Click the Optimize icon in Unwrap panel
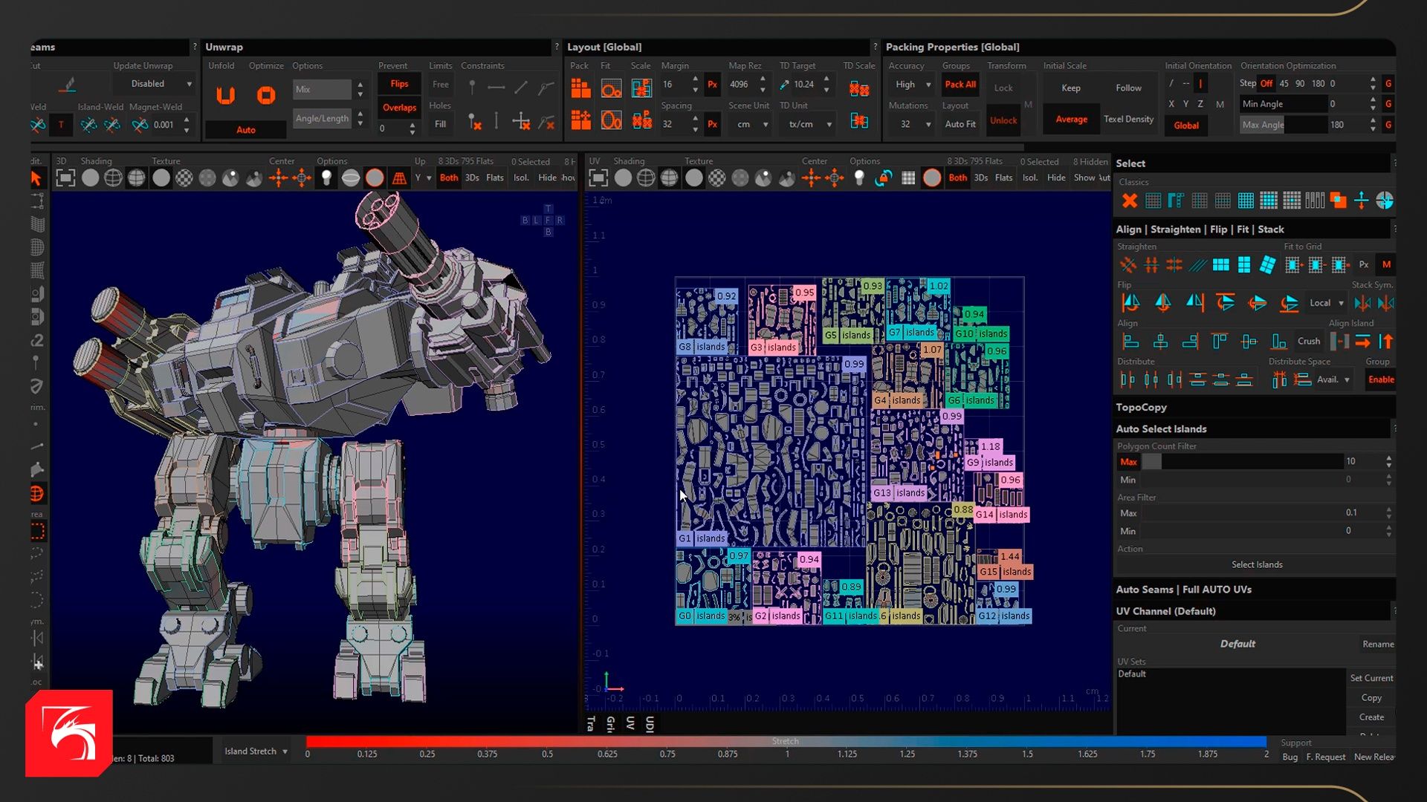Screen dimensions: 1427x802 pos(265,95)
